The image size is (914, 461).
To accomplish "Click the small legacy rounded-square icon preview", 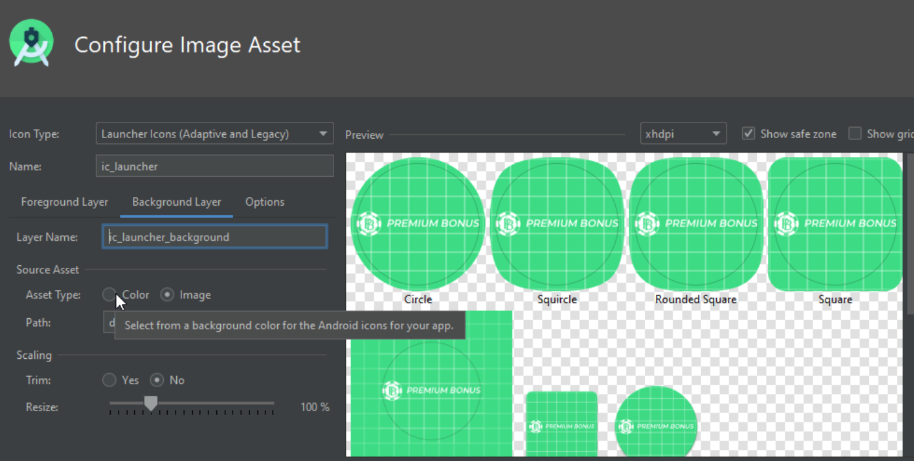I will click(562, 424).
